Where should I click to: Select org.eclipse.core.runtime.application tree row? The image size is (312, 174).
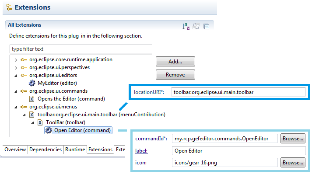pyautogui.click(x=71, y=59)
